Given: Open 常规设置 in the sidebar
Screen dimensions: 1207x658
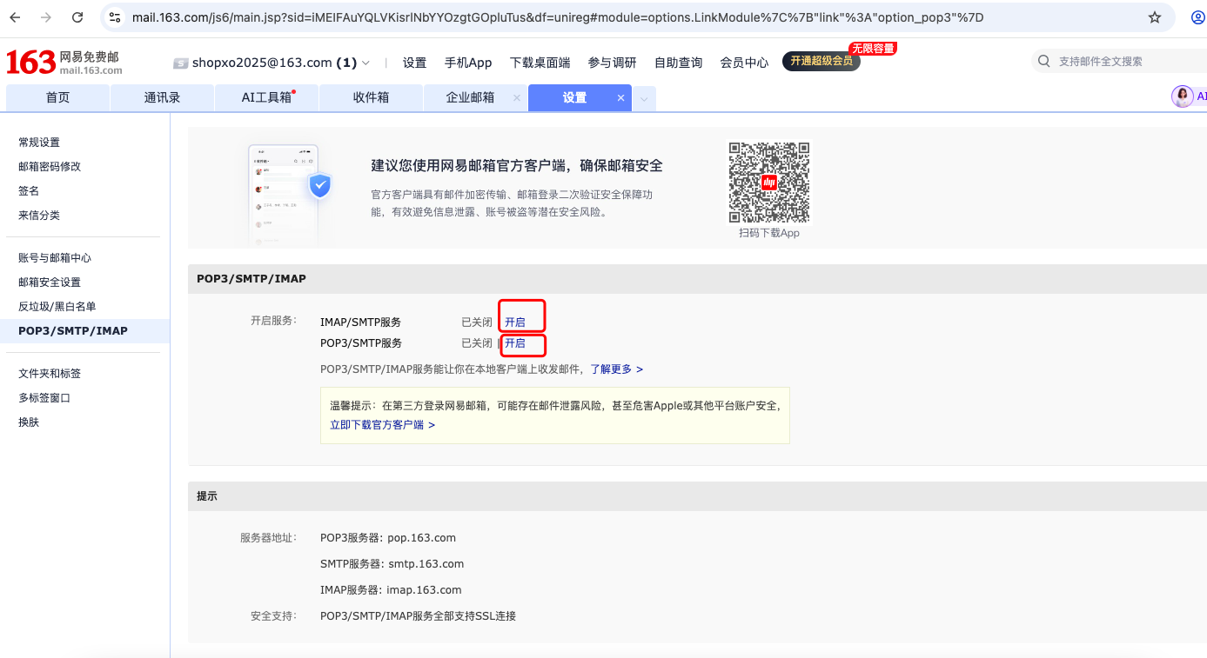Looking at the screenshot, I should click(39, 143).
